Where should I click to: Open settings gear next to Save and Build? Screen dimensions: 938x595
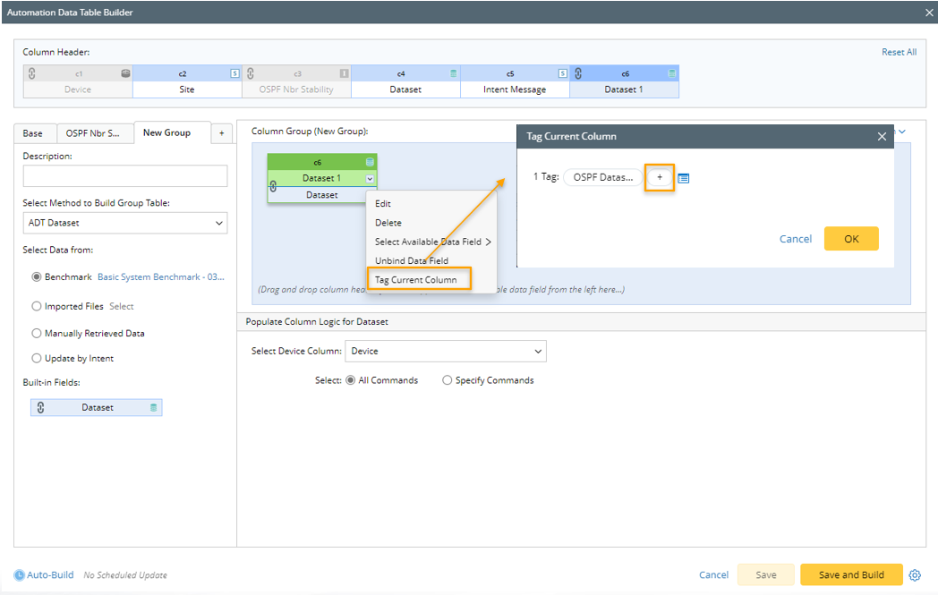(915, 574)
